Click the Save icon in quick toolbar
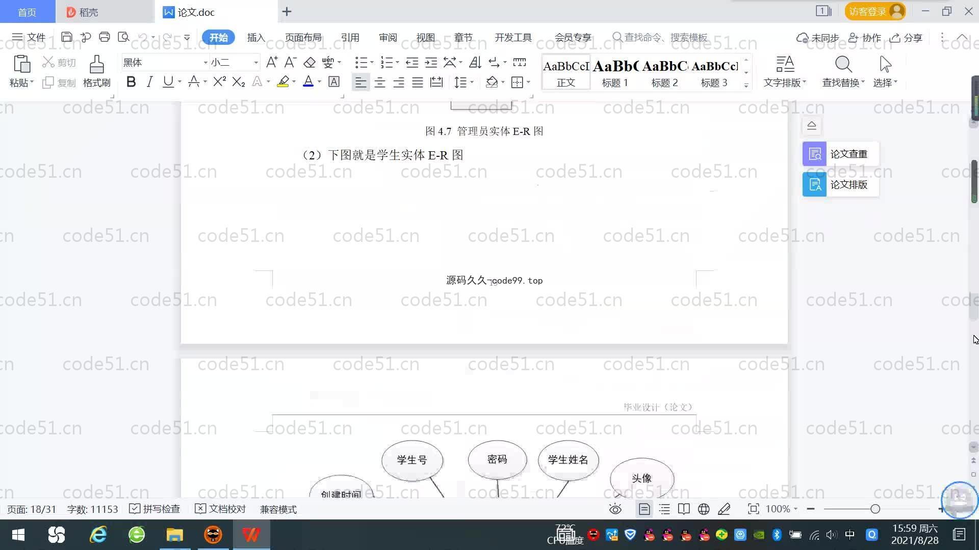The height and width of the screenshot is (550, 979). click(x=66, y=37)
